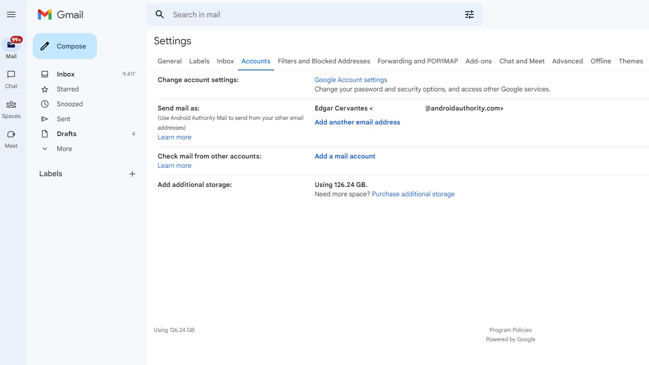Expand the More folders list
Screen dimensions: 649x365
click(64, 149)
